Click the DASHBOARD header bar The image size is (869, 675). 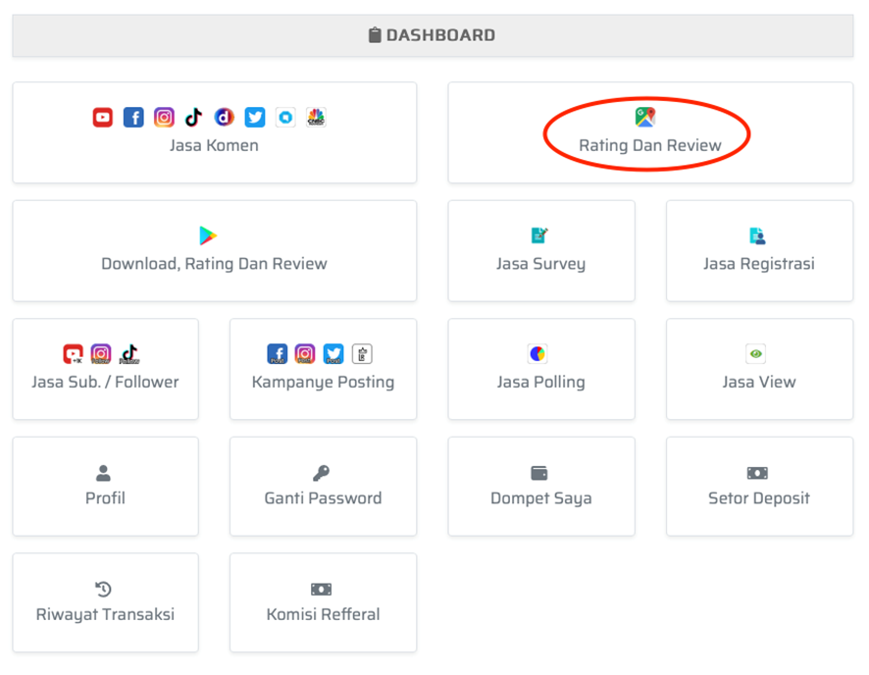click(433, 35)
